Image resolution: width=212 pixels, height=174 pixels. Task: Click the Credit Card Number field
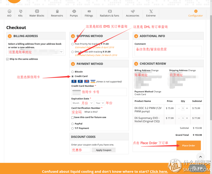tap(99, 92)
